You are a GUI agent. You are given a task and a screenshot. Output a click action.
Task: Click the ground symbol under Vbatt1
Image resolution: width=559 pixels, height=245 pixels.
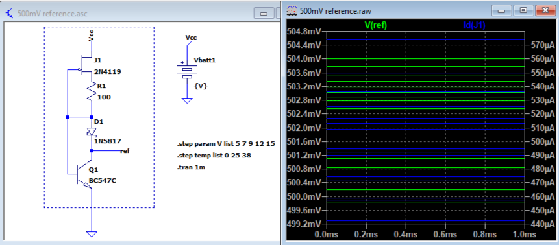point(187,100)
